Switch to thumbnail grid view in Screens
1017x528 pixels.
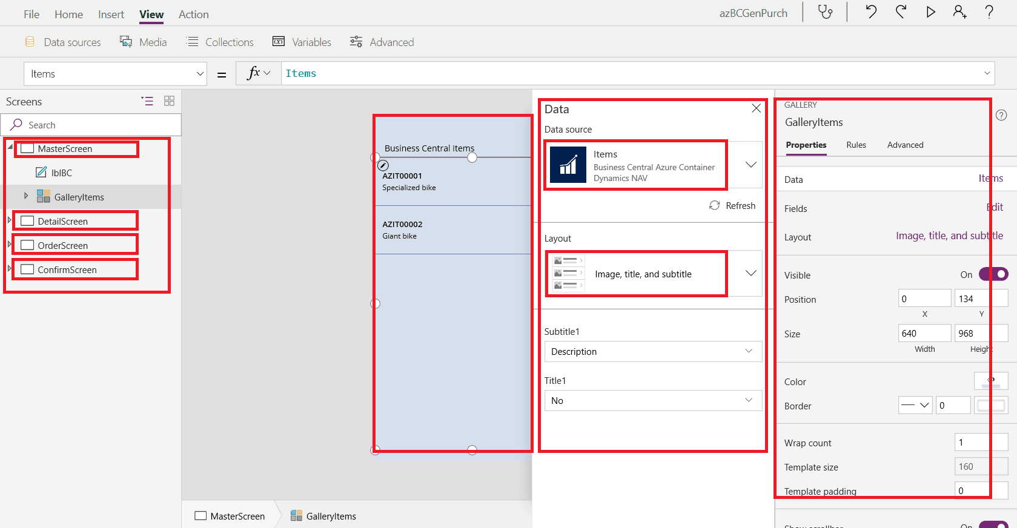[x=169, y=101]
